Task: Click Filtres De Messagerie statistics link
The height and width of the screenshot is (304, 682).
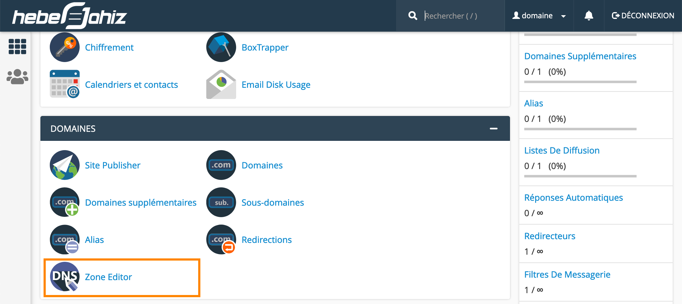Action: click(x=567, y=275)
